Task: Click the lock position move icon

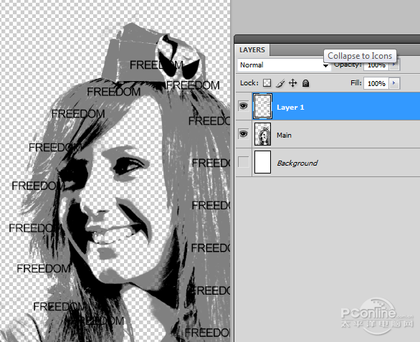Action: click(x=292, y=83)
